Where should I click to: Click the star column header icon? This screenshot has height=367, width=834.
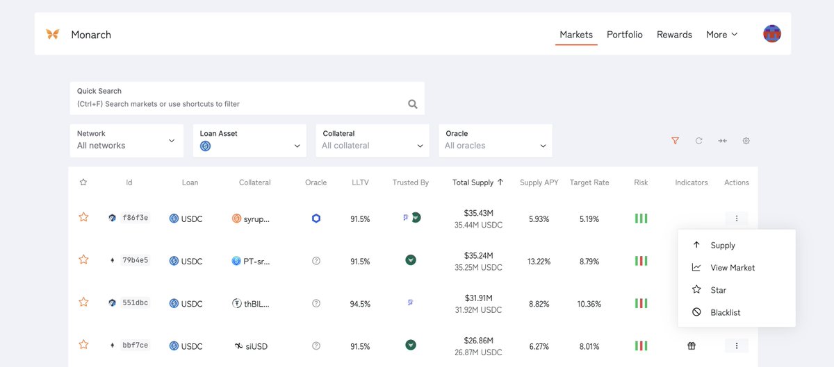click(x=83, y=182)
